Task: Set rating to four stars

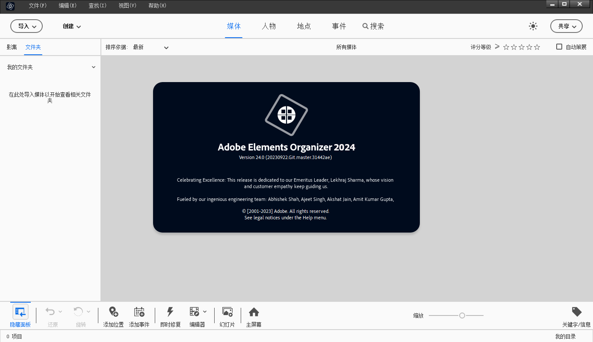Action: [x=529, y=47]
